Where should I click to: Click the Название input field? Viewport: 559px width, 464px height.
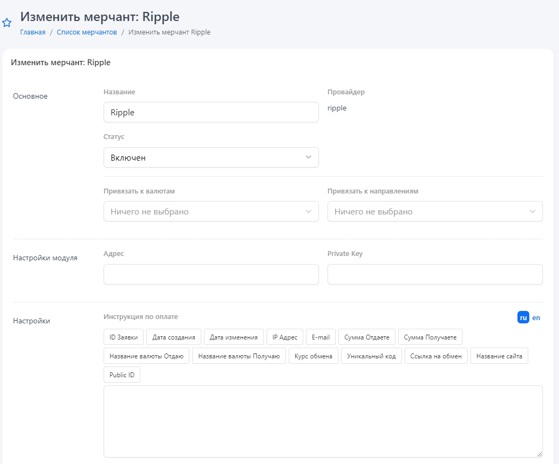211,113
